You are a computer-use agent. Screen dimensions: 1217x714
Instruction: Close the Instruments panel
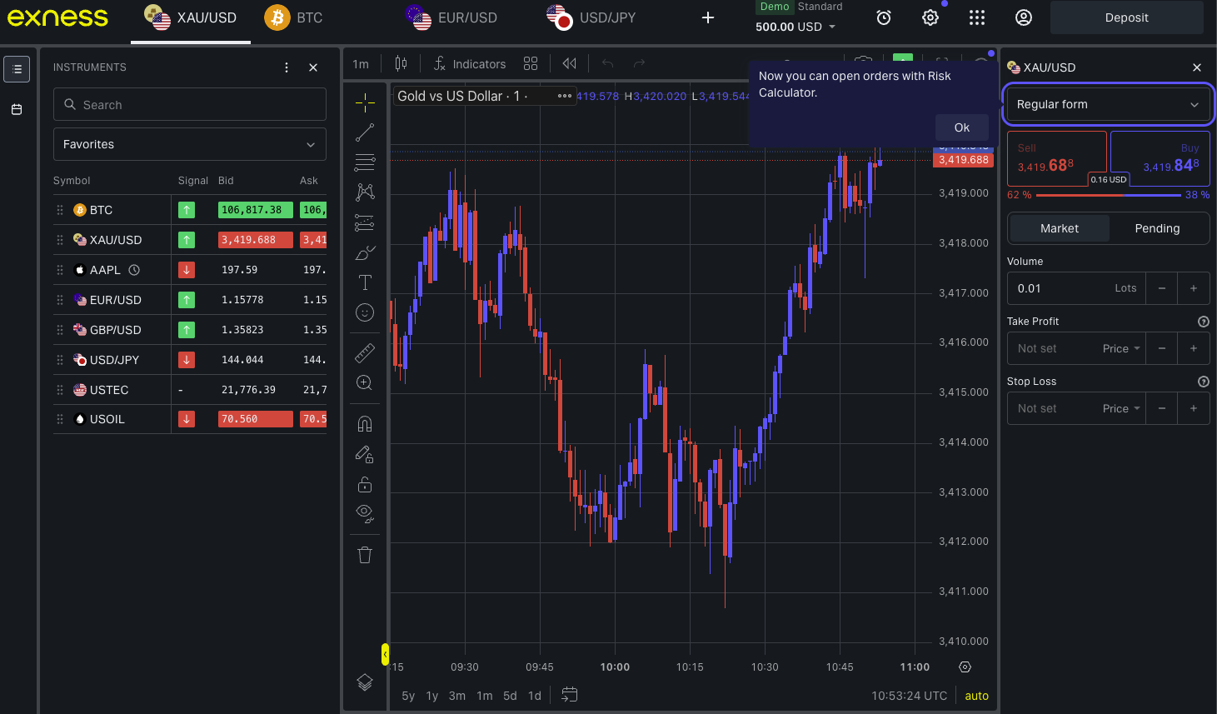(313, 67)
